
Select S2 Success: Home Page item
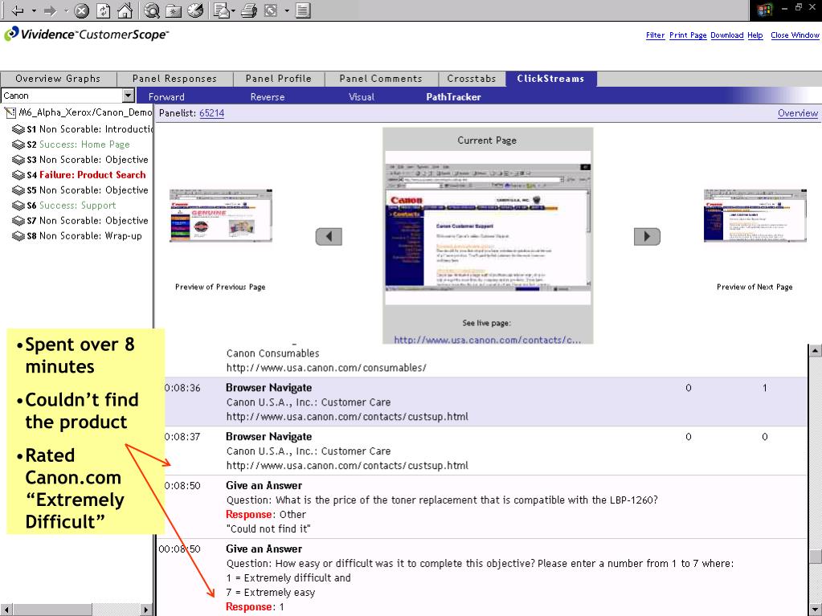pyautogui.click(x=78, y=145)
